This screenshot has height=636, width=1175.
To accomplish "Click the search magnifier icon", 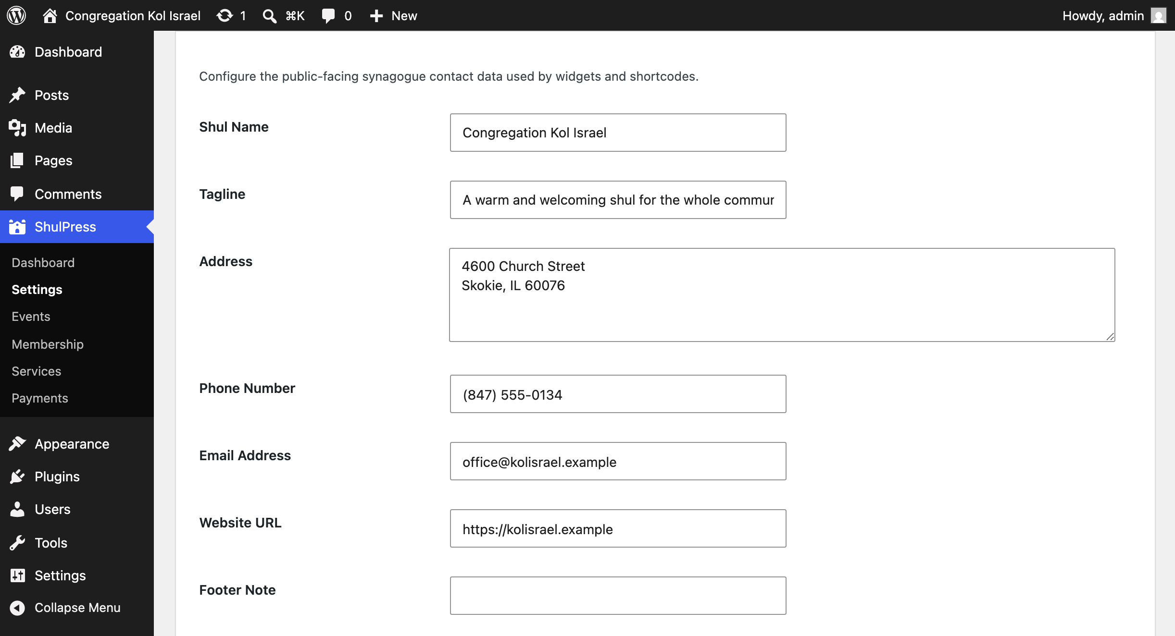I will coord(269,16).
